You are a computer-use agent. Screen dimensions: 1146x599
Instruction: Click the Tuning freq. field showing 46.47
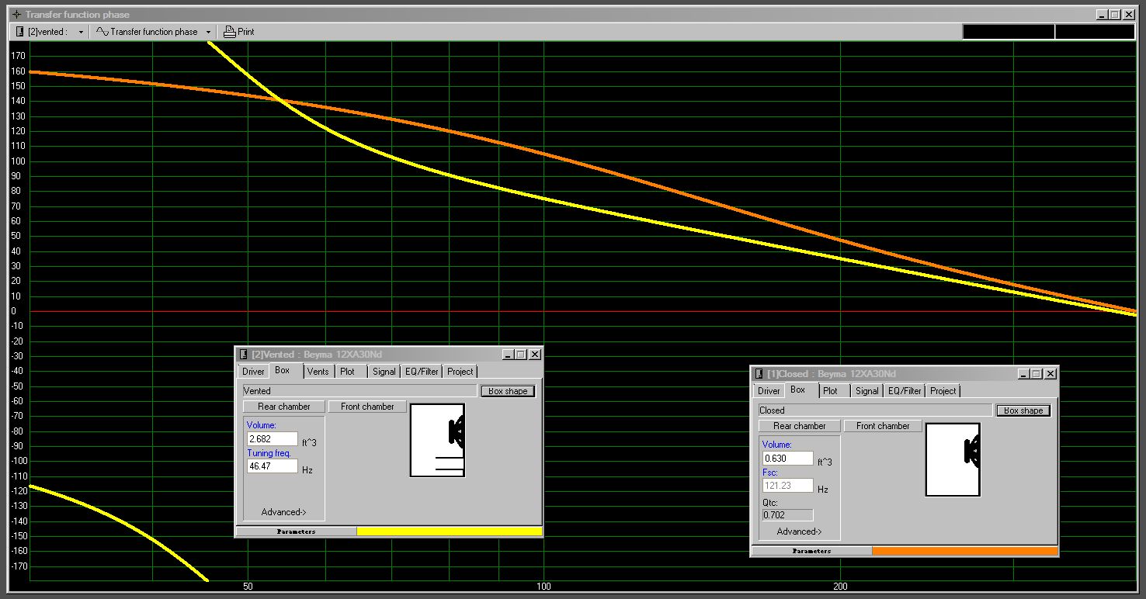click(272, 466)
